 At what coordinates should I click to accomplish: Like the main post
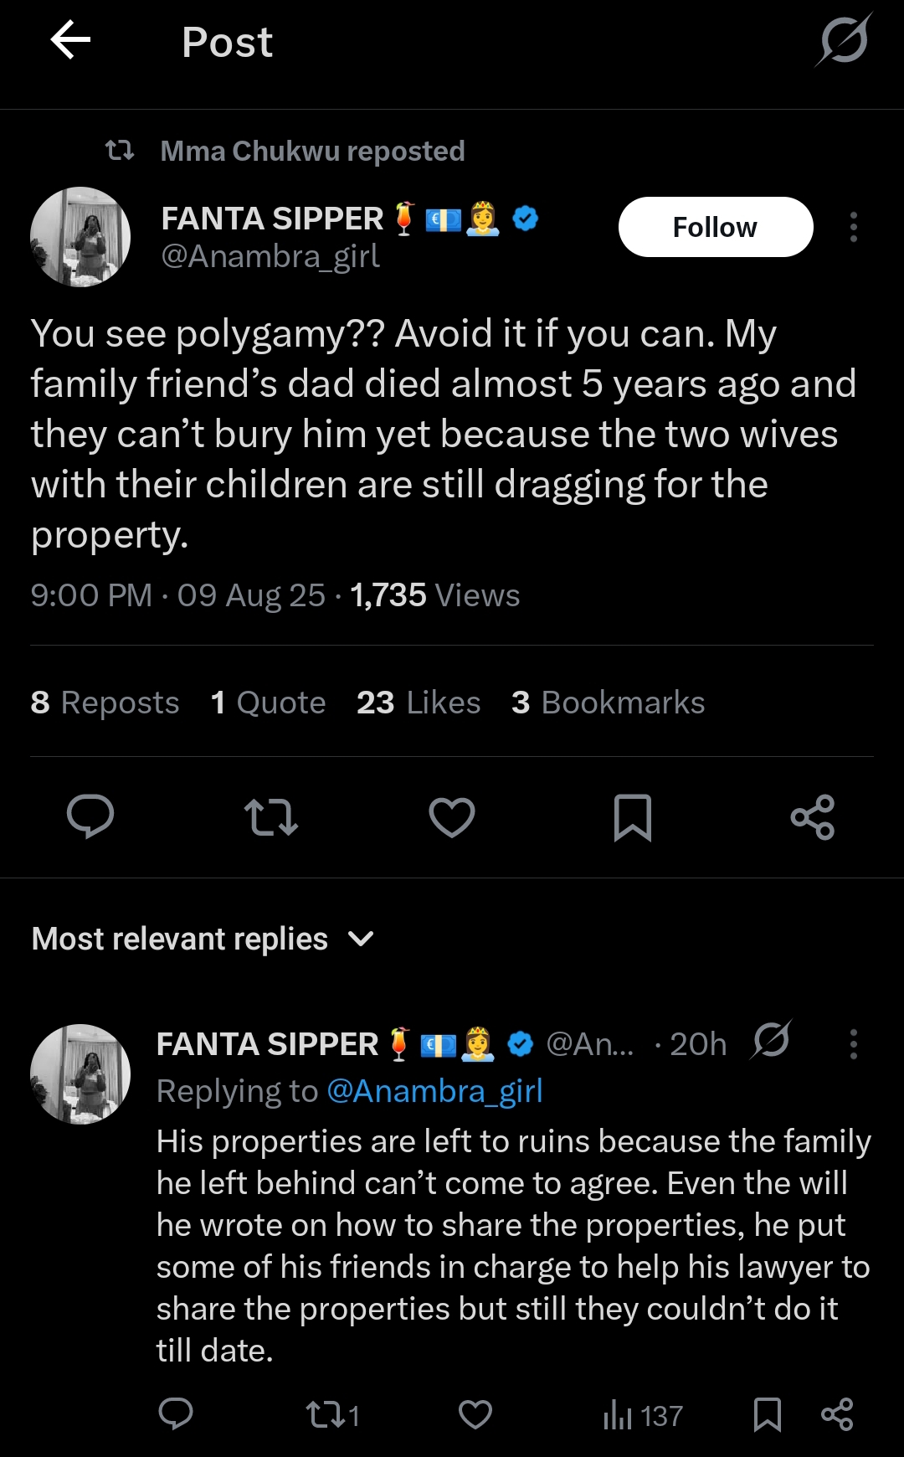[452, 817]
